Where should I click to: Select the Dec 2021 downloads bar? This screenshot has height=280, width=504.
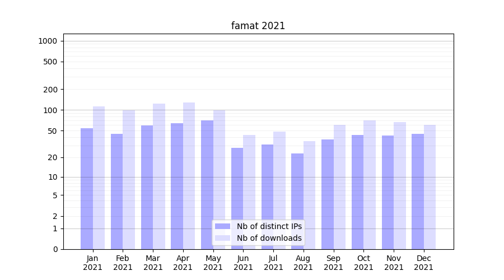point(430,187)
